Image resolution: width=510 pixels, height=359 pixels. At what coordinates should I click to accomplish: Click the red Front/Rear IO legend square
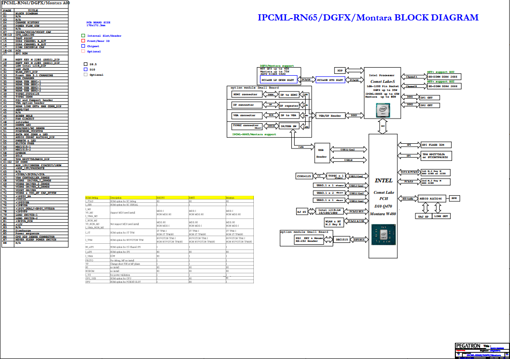pyautogui.click(x=83, y=41)
